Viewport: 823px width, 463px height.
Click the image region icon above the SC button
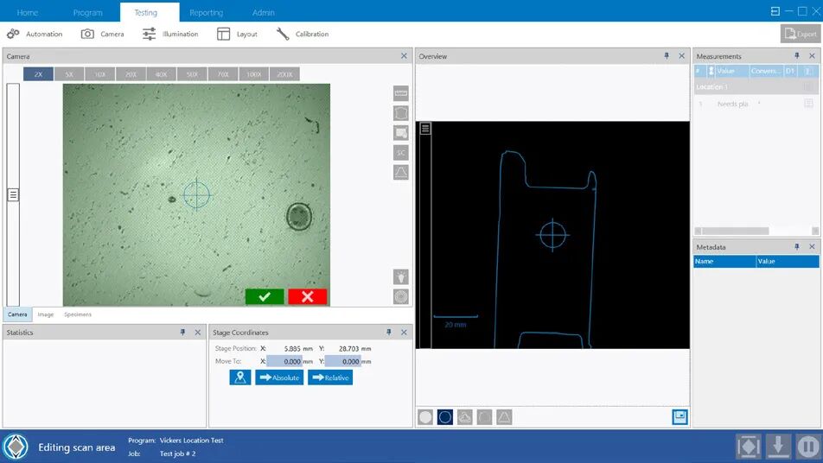[x=401, y=133]
